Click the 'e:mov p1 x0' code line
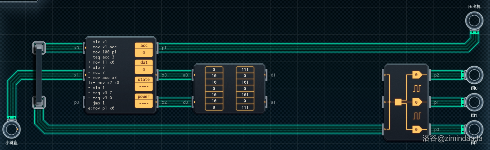 point(101,108)
